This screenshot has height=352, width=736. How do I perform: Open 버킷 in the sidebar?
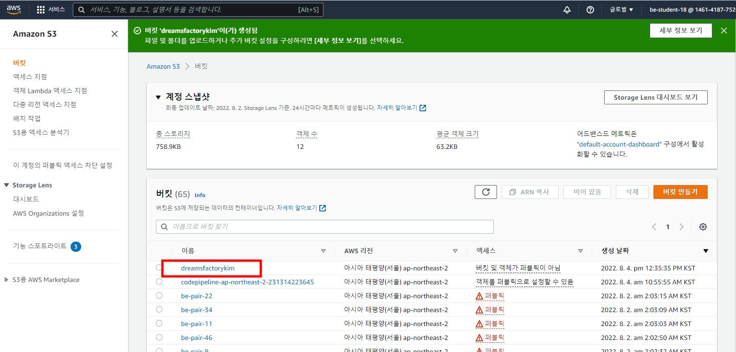click(19, 63)
